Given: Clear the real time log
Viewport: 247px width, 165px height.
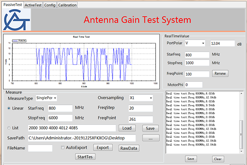Looking at the screenshot, I should (x=218, y=158).
